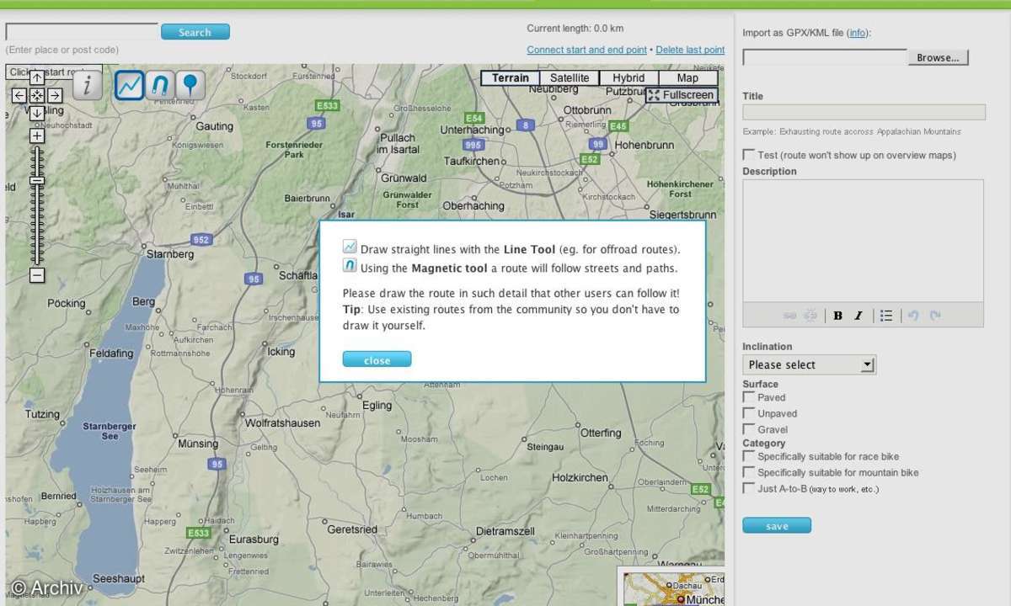Switch map view to Hybrid
The height and width of the screenshot is (606, 1011).
point(629,78)
